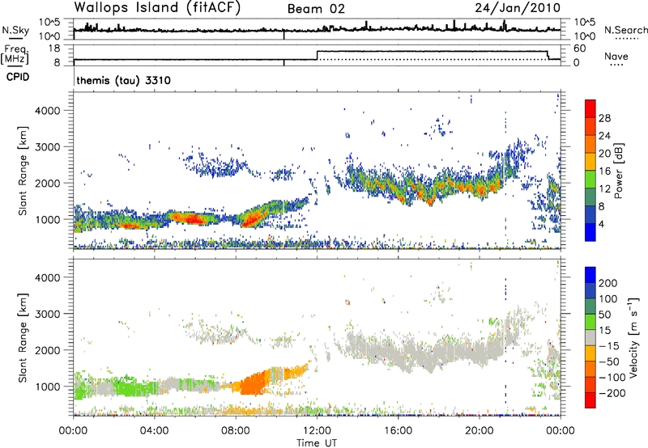Click the 'Velocity [m s-1]' color bar label
648x448 pixels.
[633, 337]
